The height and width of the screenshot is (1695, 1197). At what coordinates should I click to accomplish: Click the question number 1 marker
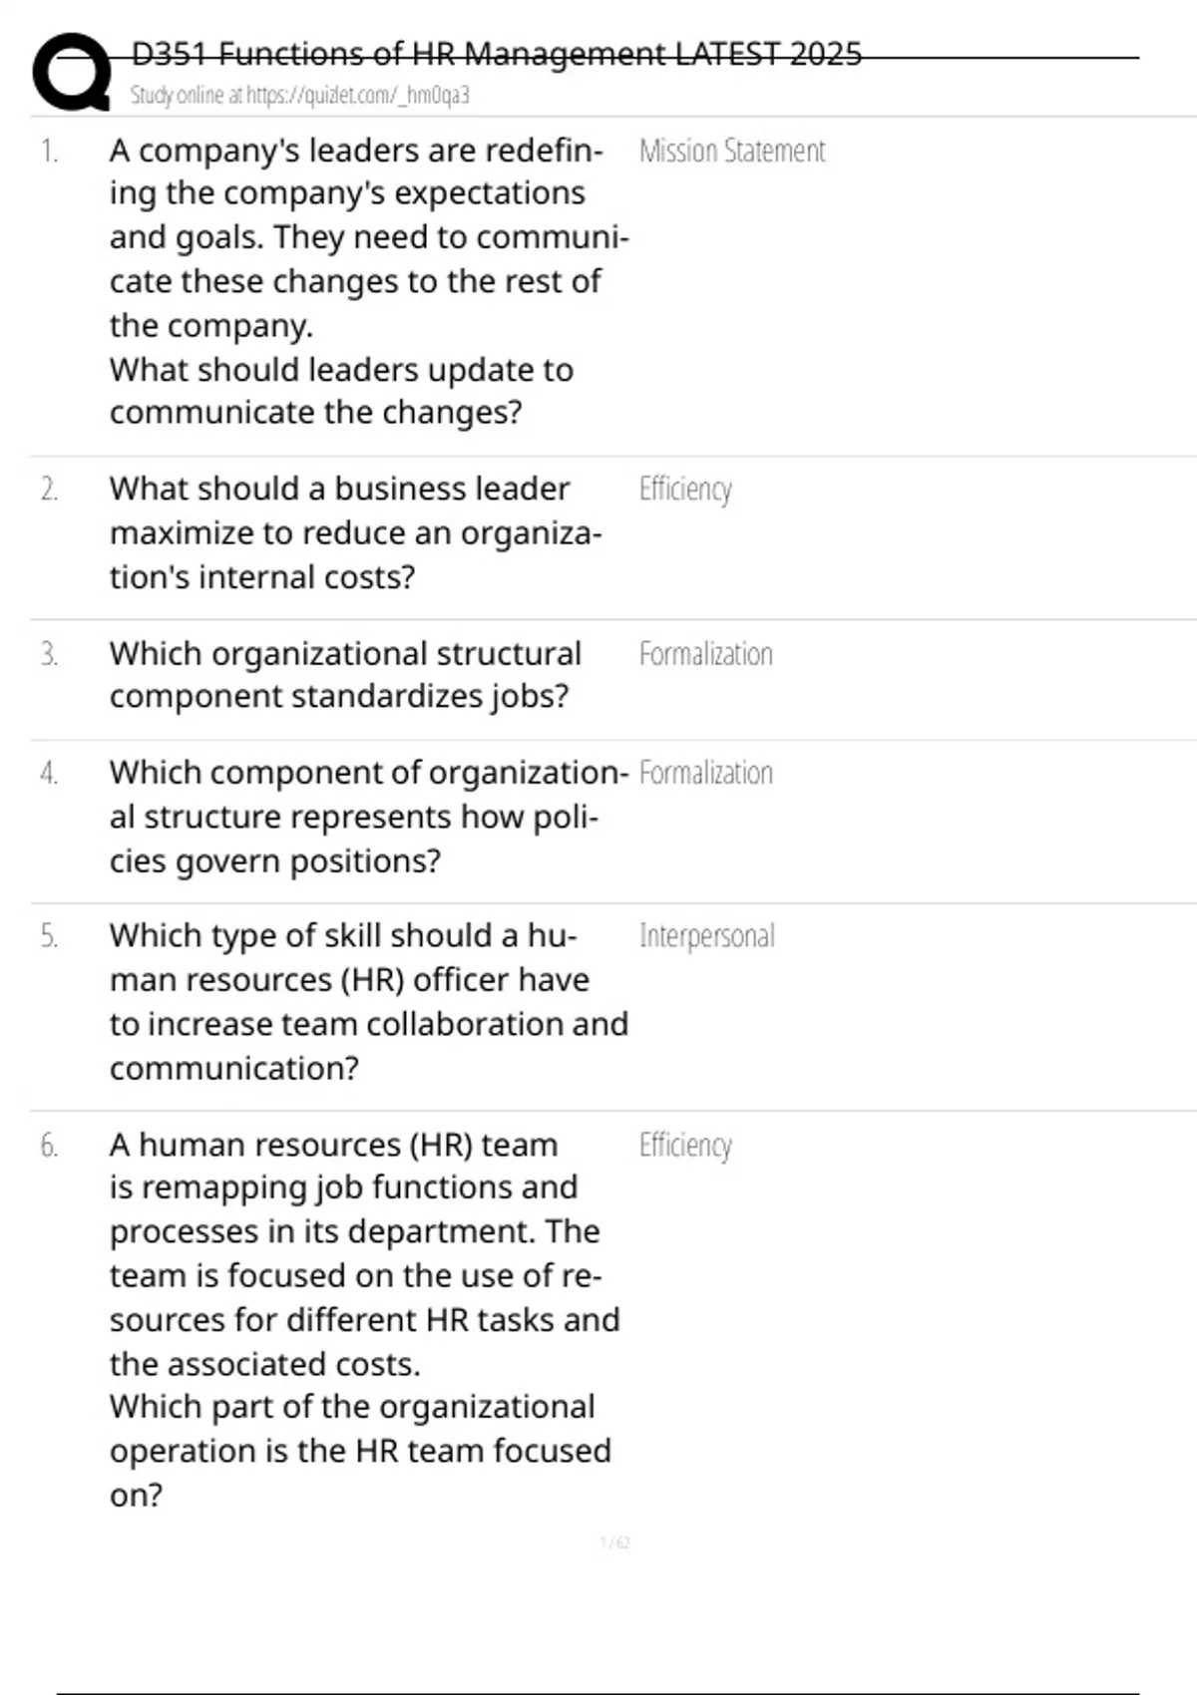[49, 152]
